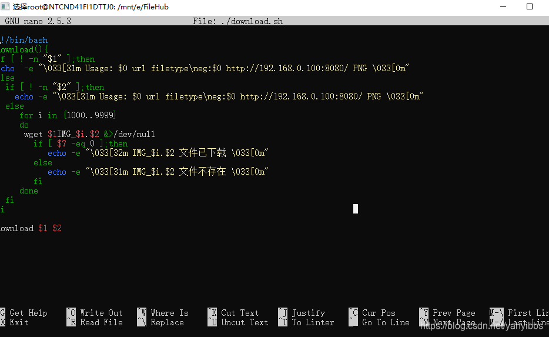Screen dimensions: 549x337
Task: Click the echo line containing 文件不存在
Action: (x=158, y=172)
